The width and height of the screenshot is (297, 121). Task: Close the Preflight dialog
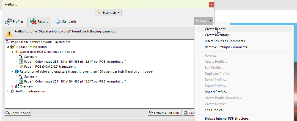211,5
